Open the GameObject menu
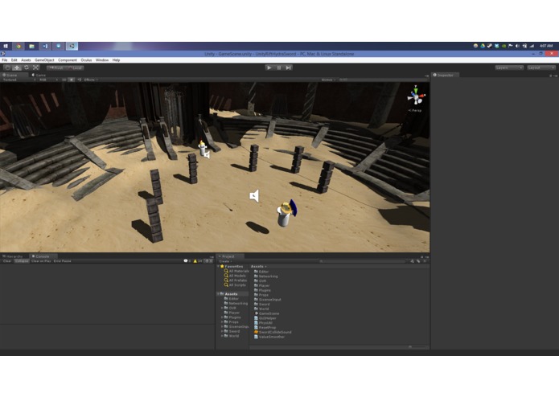559x397 pixels. point(44,60)
